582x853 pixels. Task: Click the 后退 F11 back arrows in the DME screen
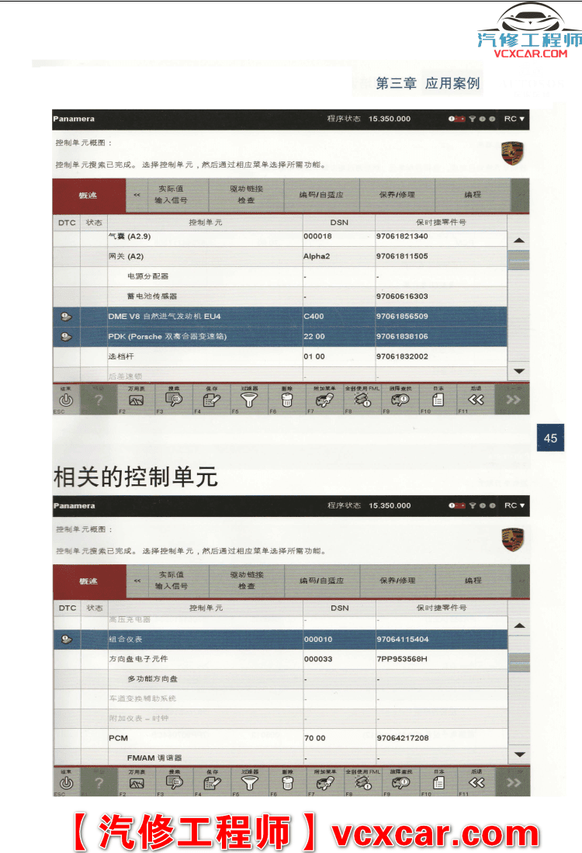476,400
